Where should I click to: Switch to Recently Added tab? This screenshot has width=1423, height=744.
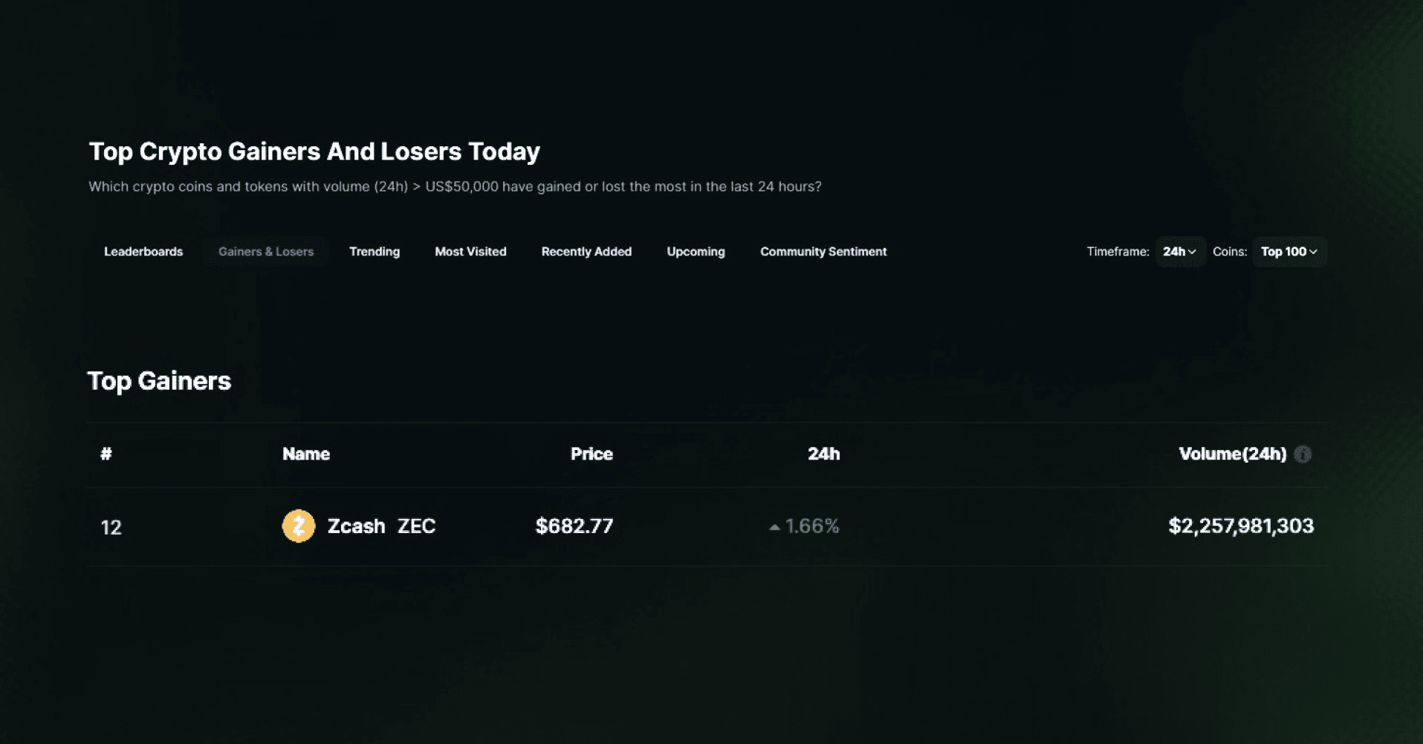tap(586, 252)
